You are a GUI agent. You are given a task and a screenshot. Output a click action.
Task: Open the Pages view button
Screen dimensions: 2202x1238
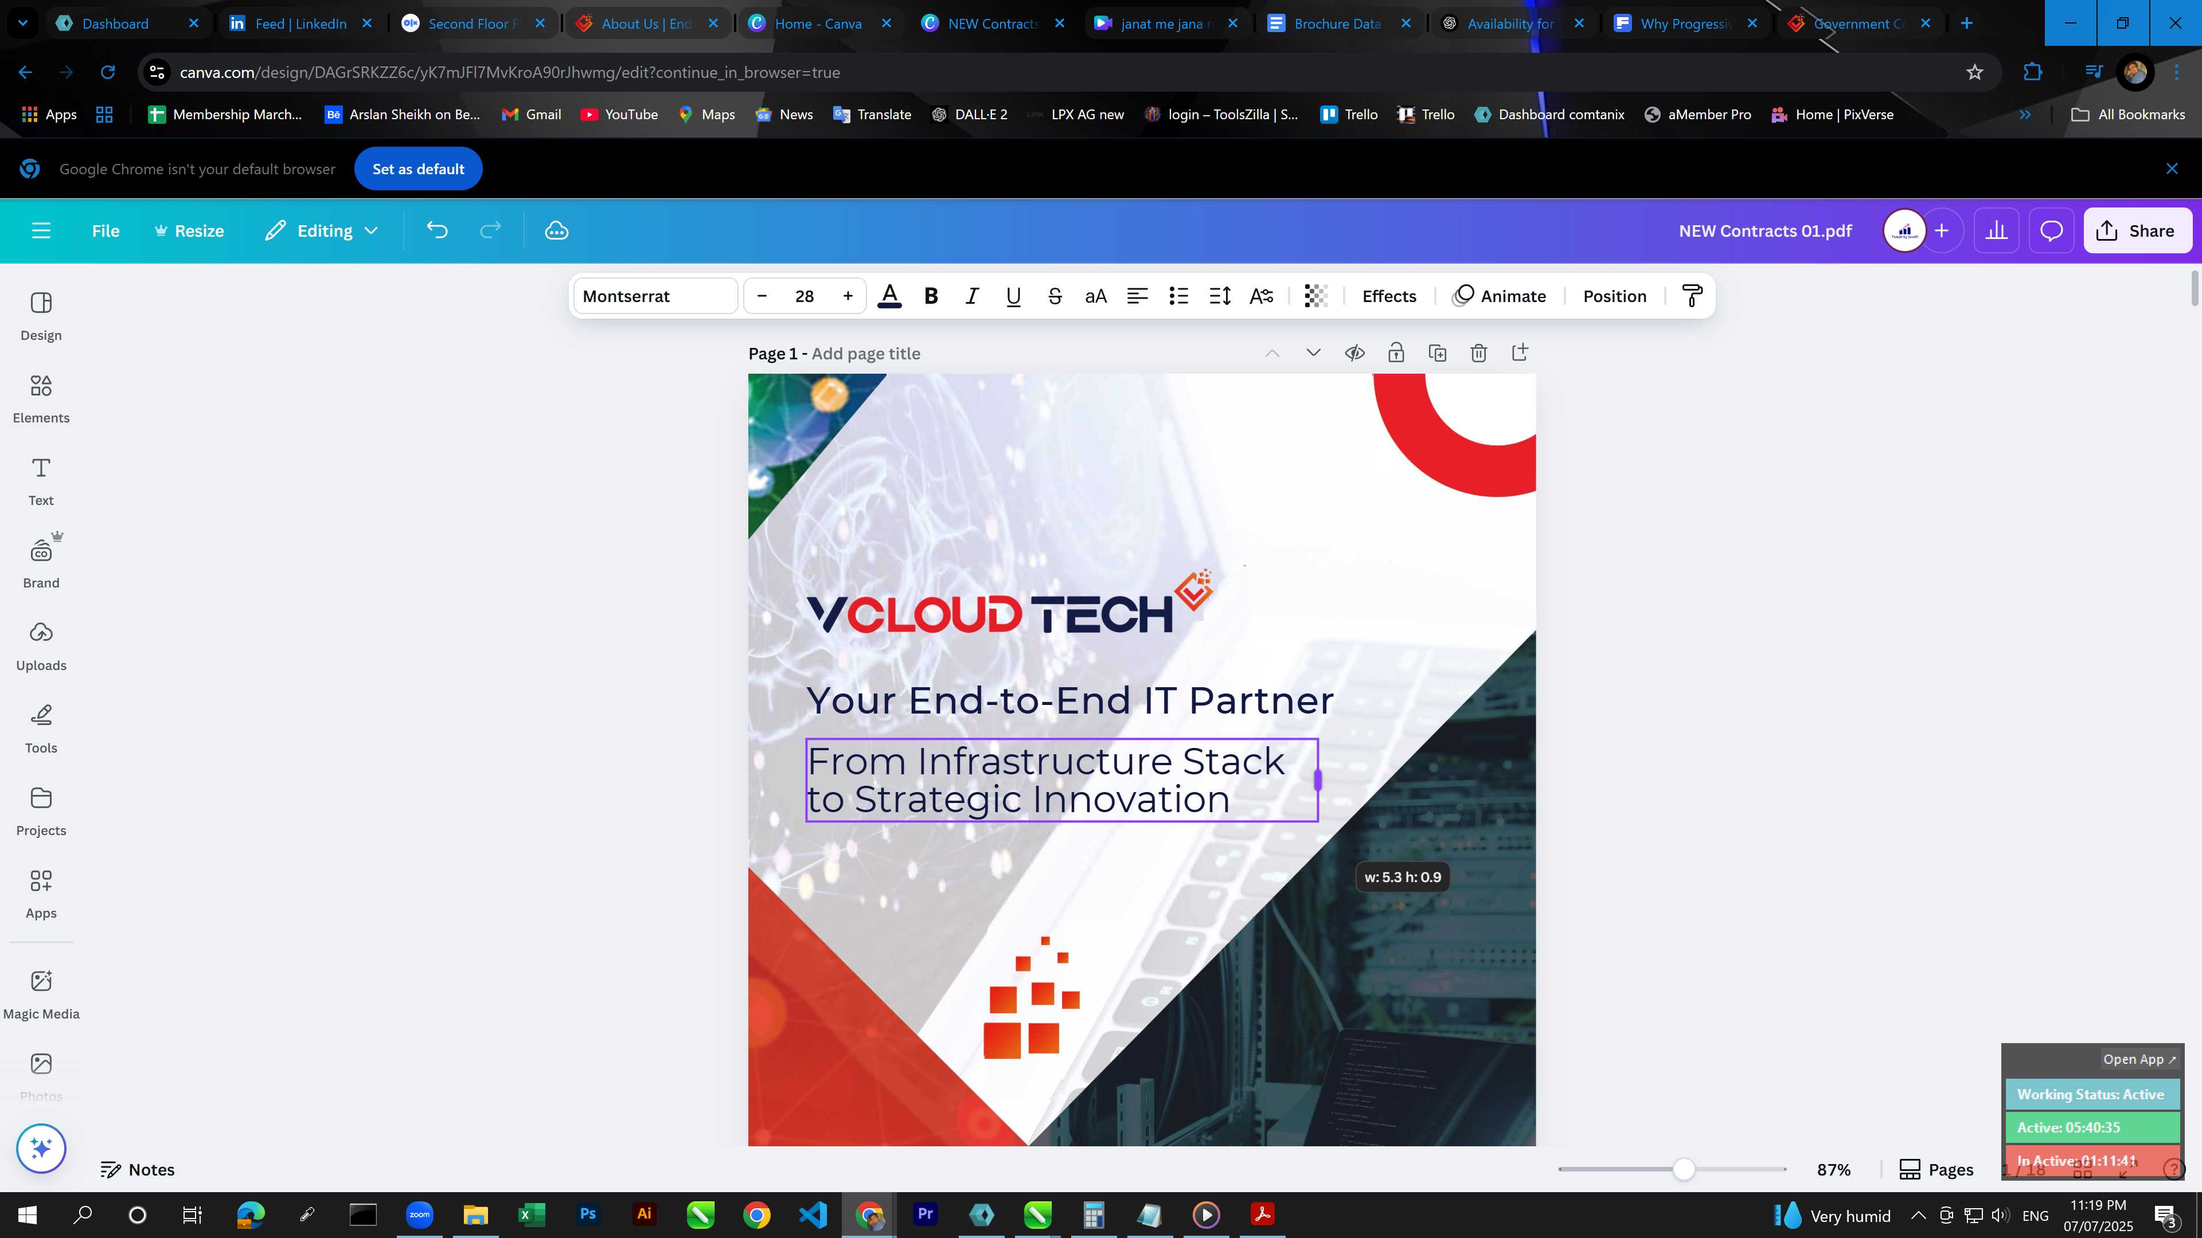[1936, 1170]
